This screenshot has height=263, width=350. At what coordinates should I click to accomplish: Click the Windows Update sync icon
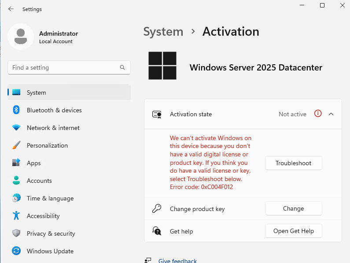[16, 251]
